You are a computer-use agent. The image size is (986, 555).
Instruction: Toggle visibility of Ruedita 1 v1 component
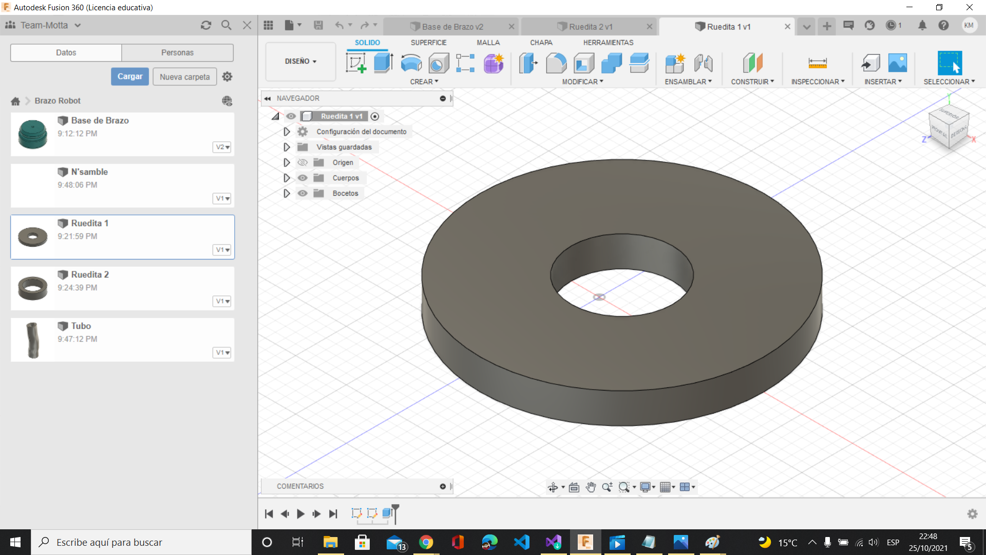pyautogui.click(x=291, y=117)
